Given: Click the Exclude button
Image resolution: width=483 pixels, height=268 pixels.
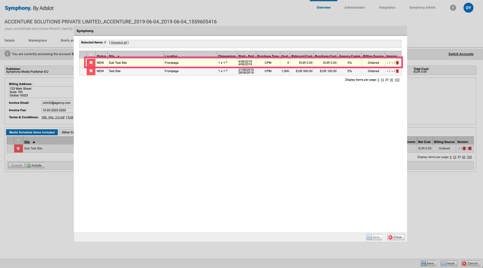Looking at the screenshot, I should pos(16,165).
